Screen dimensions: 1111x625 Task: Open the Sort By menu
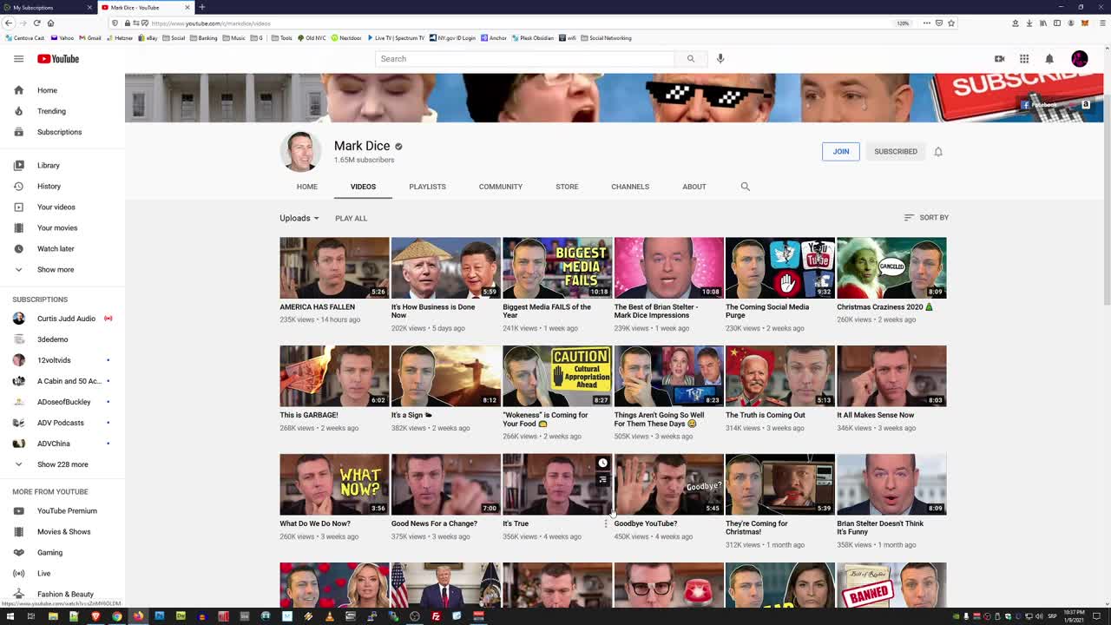(x=926, y=218)
